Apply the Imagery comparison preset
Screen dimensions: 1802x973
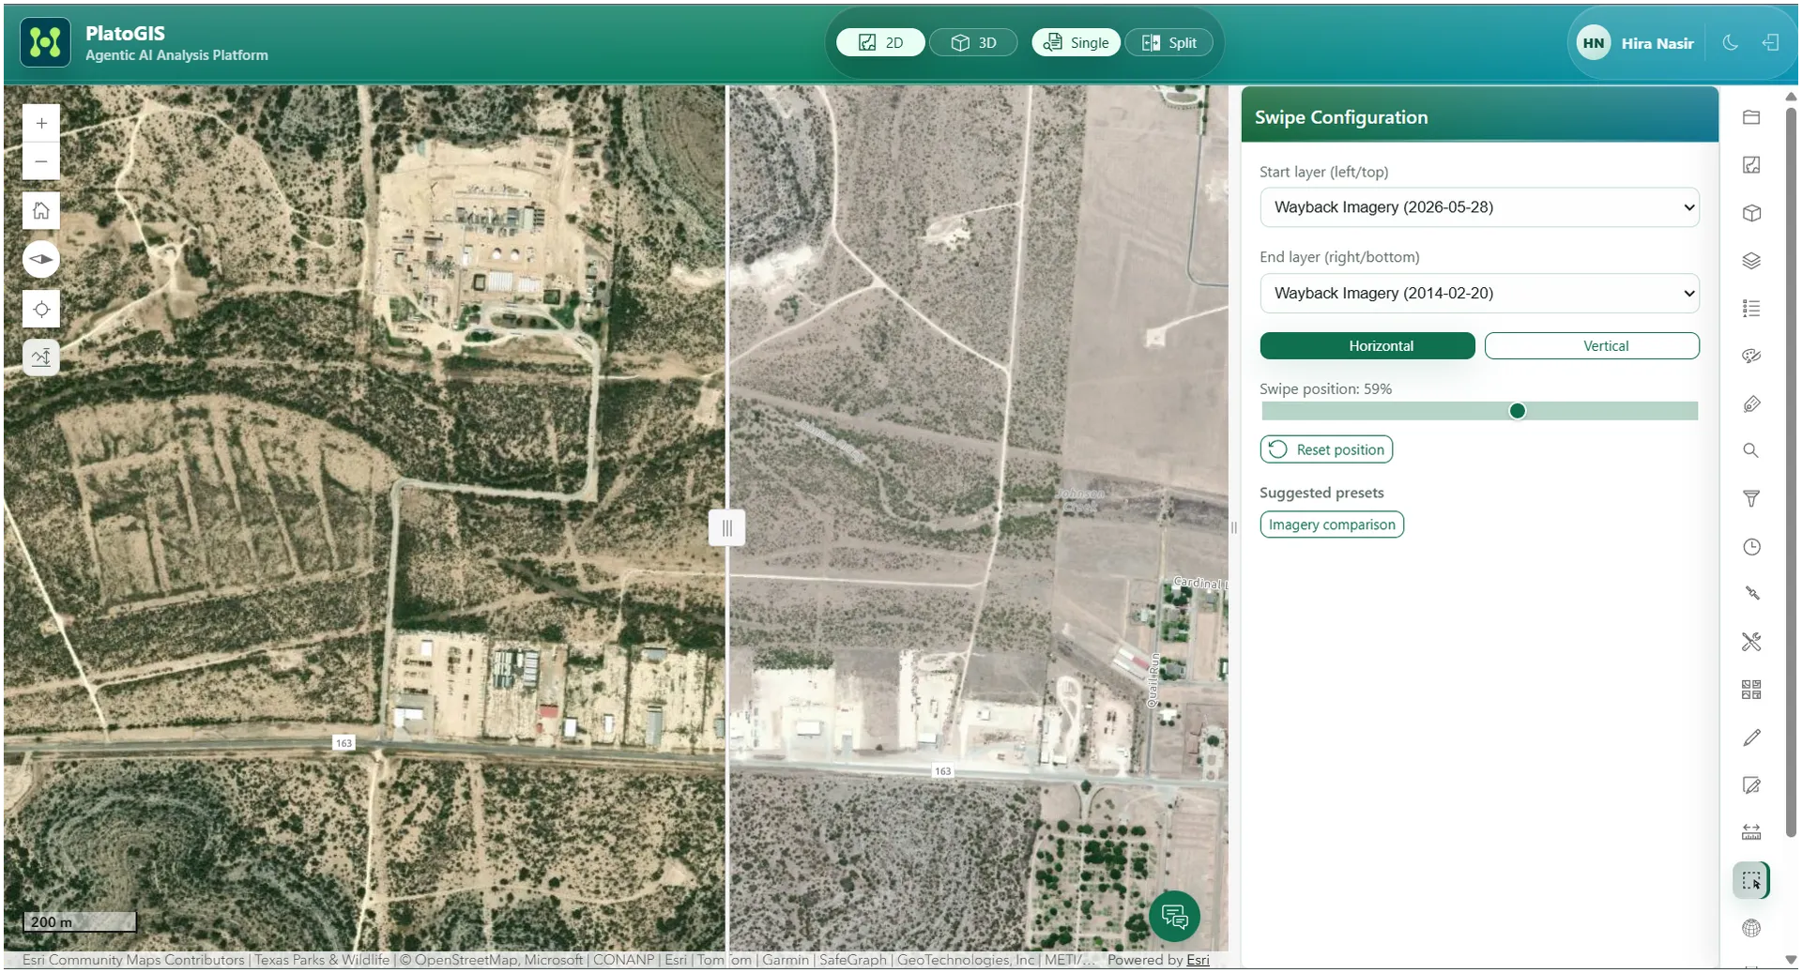1332,525
